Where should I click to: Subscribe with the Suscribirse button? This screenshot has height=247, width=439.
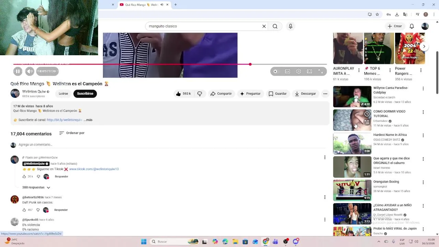coord(85,94)
